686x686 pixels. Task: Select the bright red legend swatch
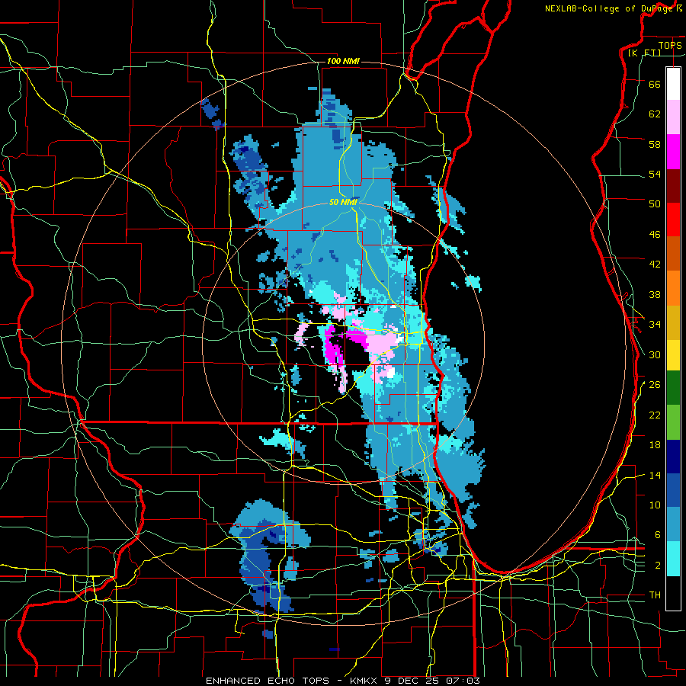[x=673, y=220]
